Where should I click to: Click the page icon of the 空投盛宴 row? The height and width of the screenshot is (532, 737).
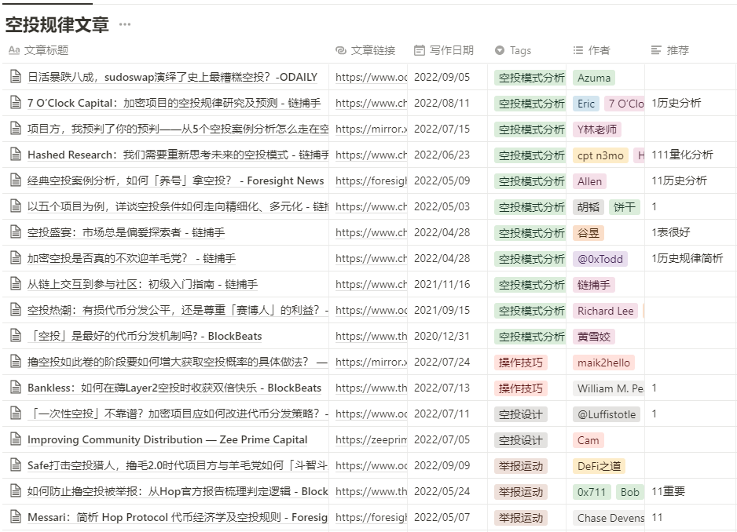(16, 232)
